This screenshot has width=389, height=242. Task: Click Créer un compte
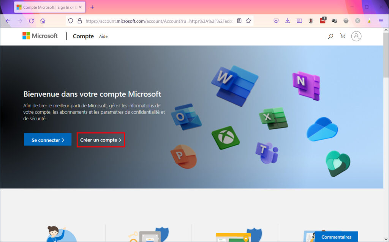tap(101, 140)
